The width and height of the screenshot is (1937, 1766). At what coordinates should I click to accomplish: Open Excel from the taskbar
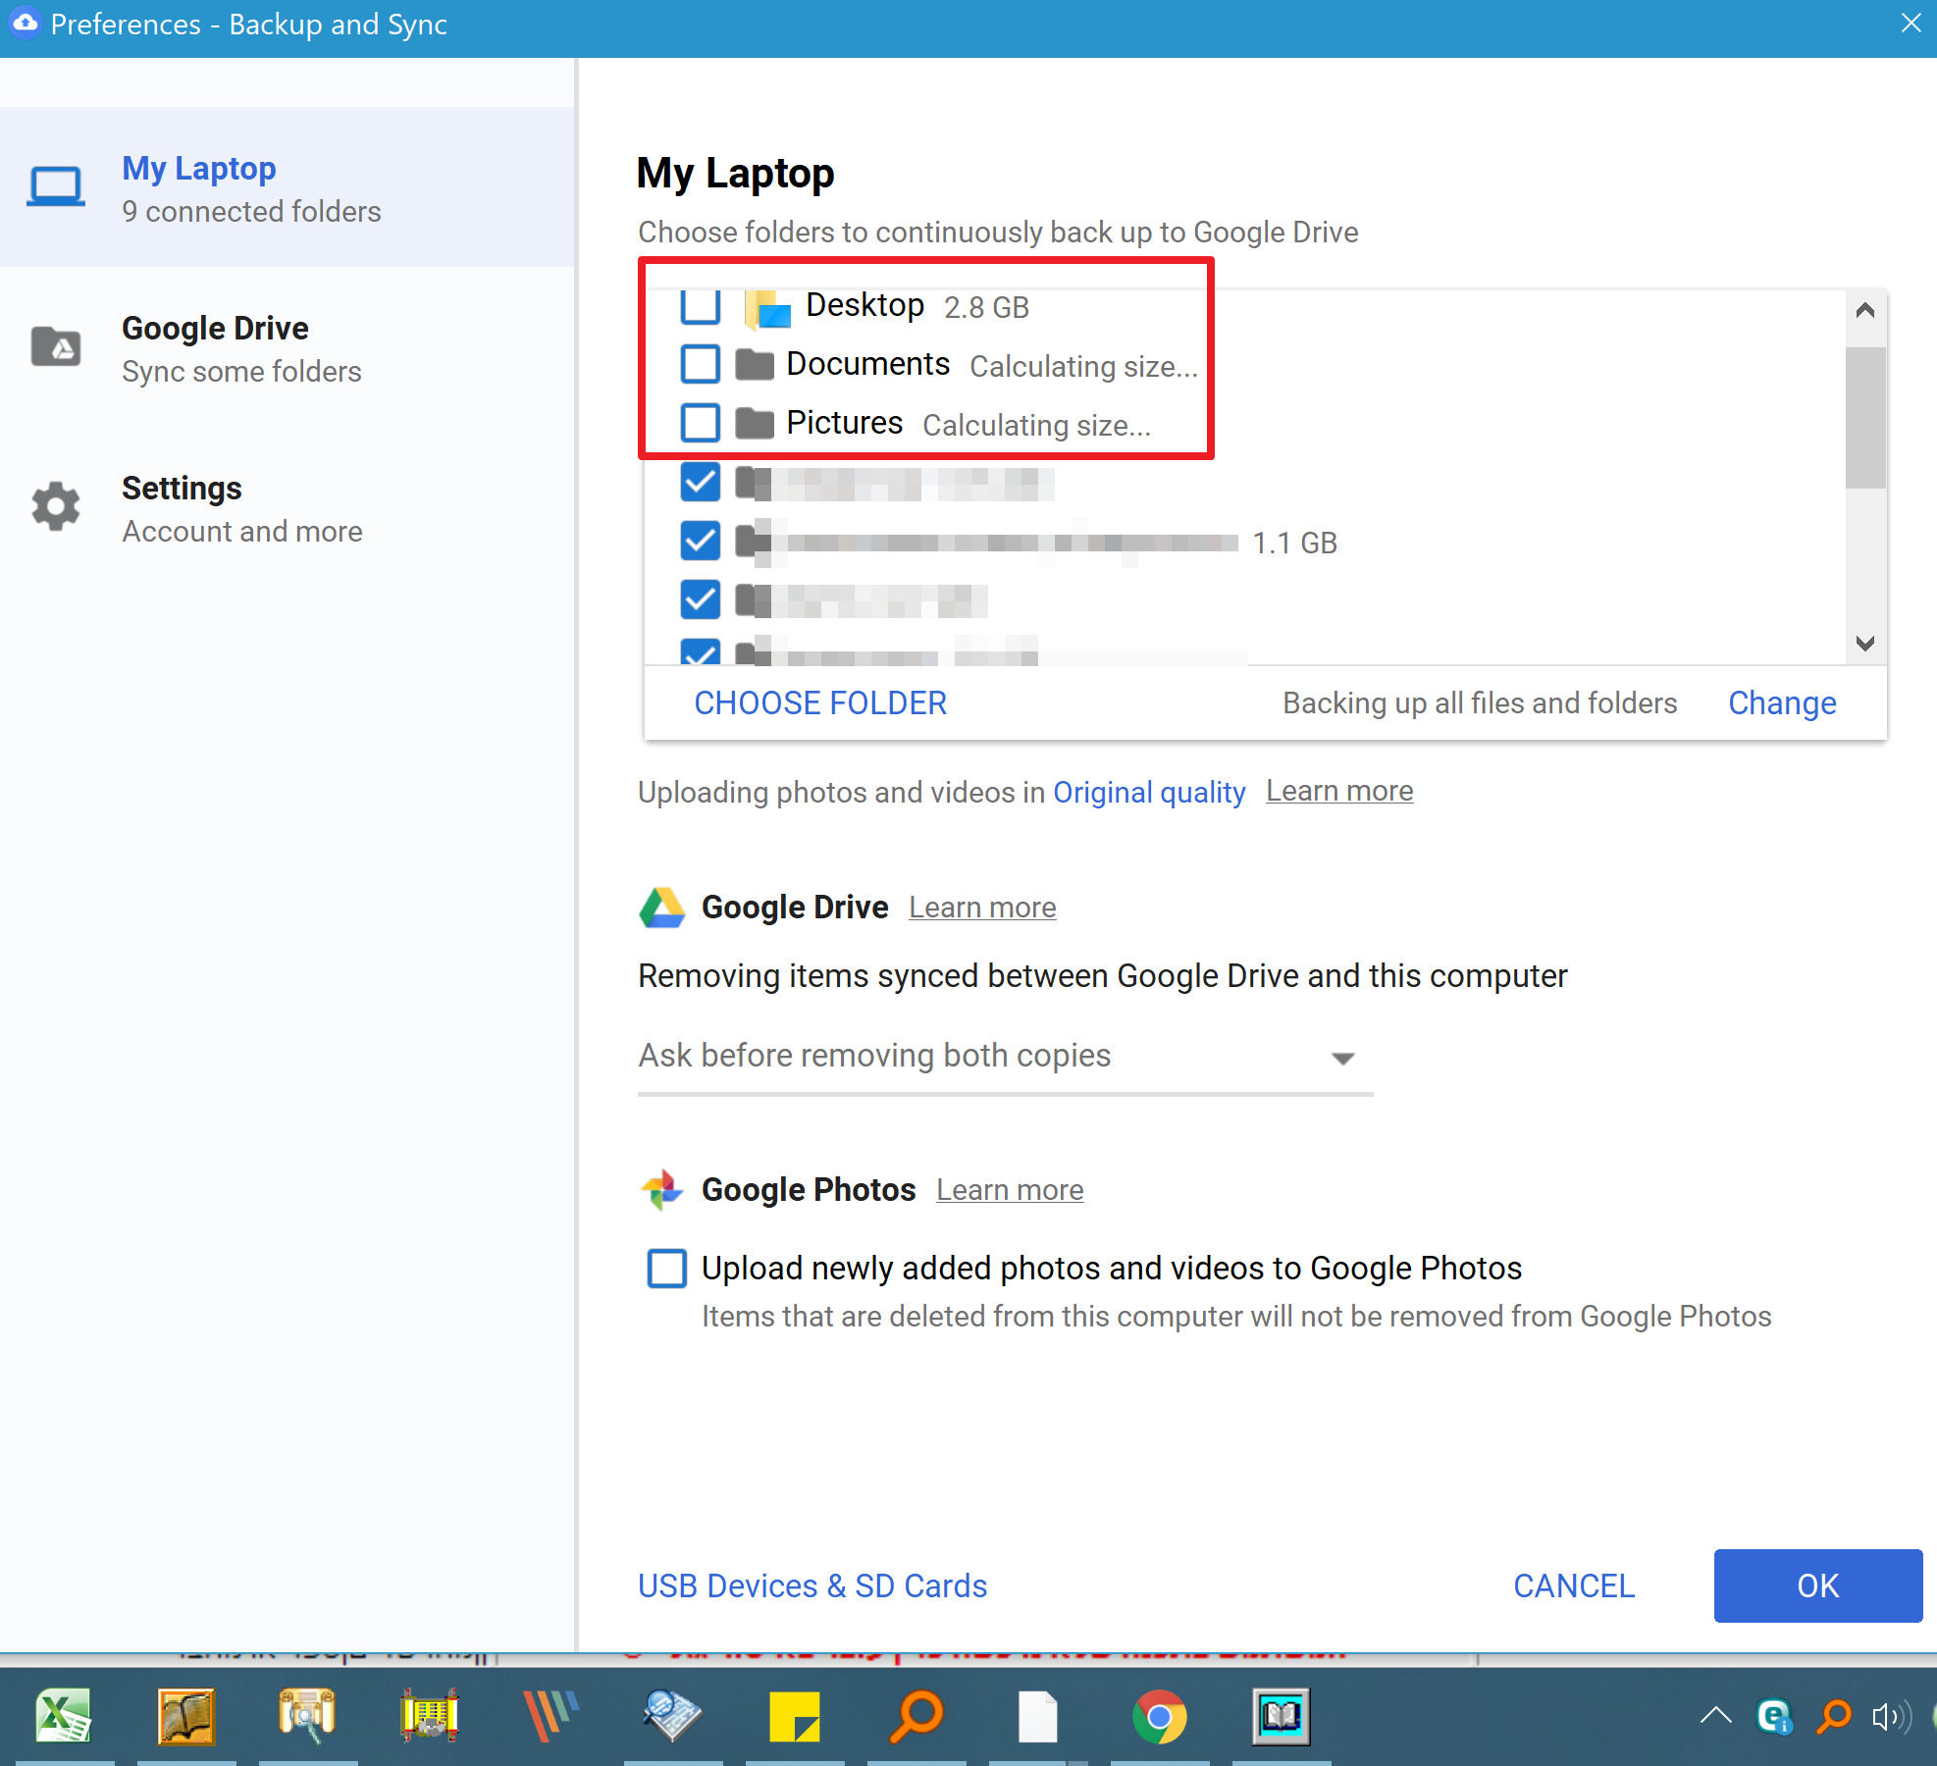click(x=64, y=1716)
